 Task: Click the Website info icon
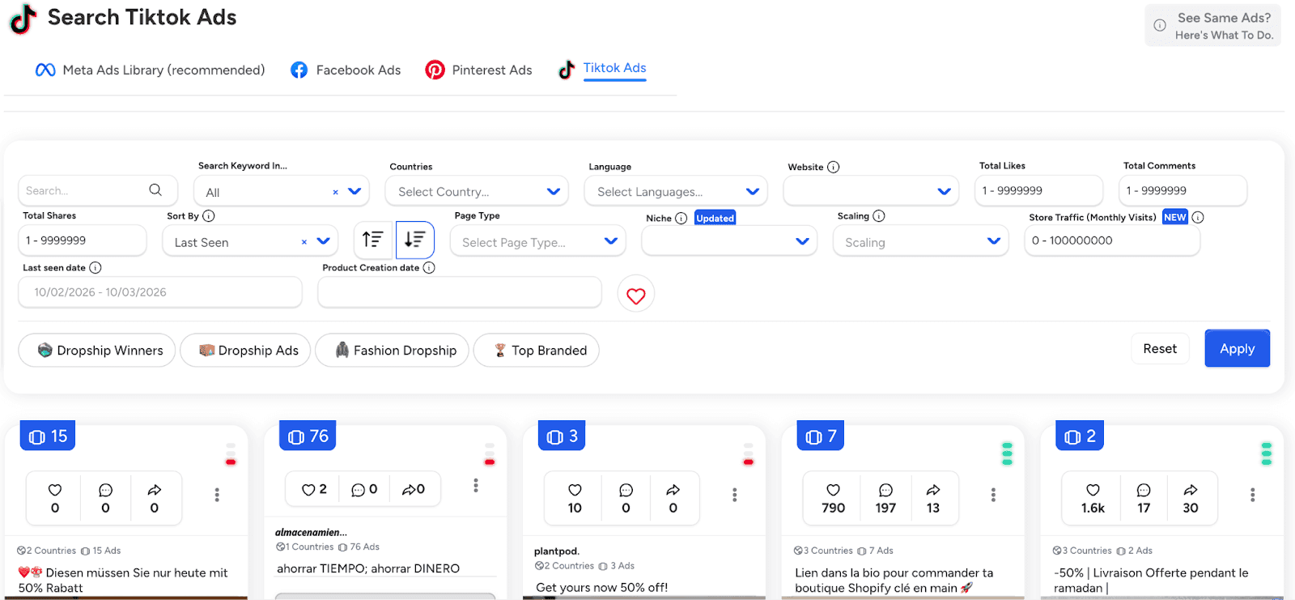pyautogui.click(x=834, y=167)
